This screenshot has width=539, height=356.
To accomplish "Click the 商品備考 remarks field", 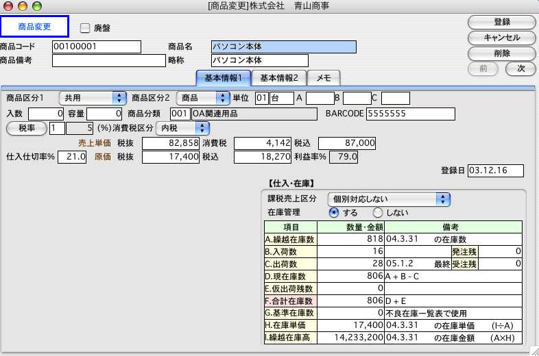I will pyautogui.click(x=108, y=60).
